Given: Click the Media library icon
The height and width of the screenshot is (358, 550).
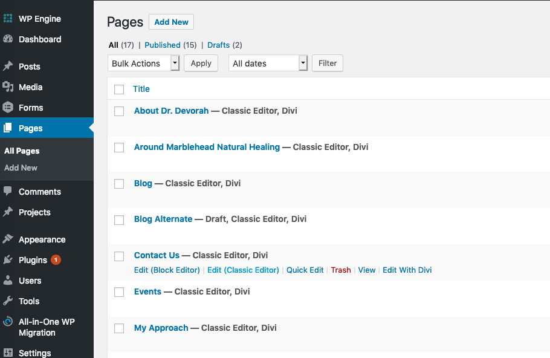Looking at the screenshot, I should pyautogui.click(x=8, y=86).
